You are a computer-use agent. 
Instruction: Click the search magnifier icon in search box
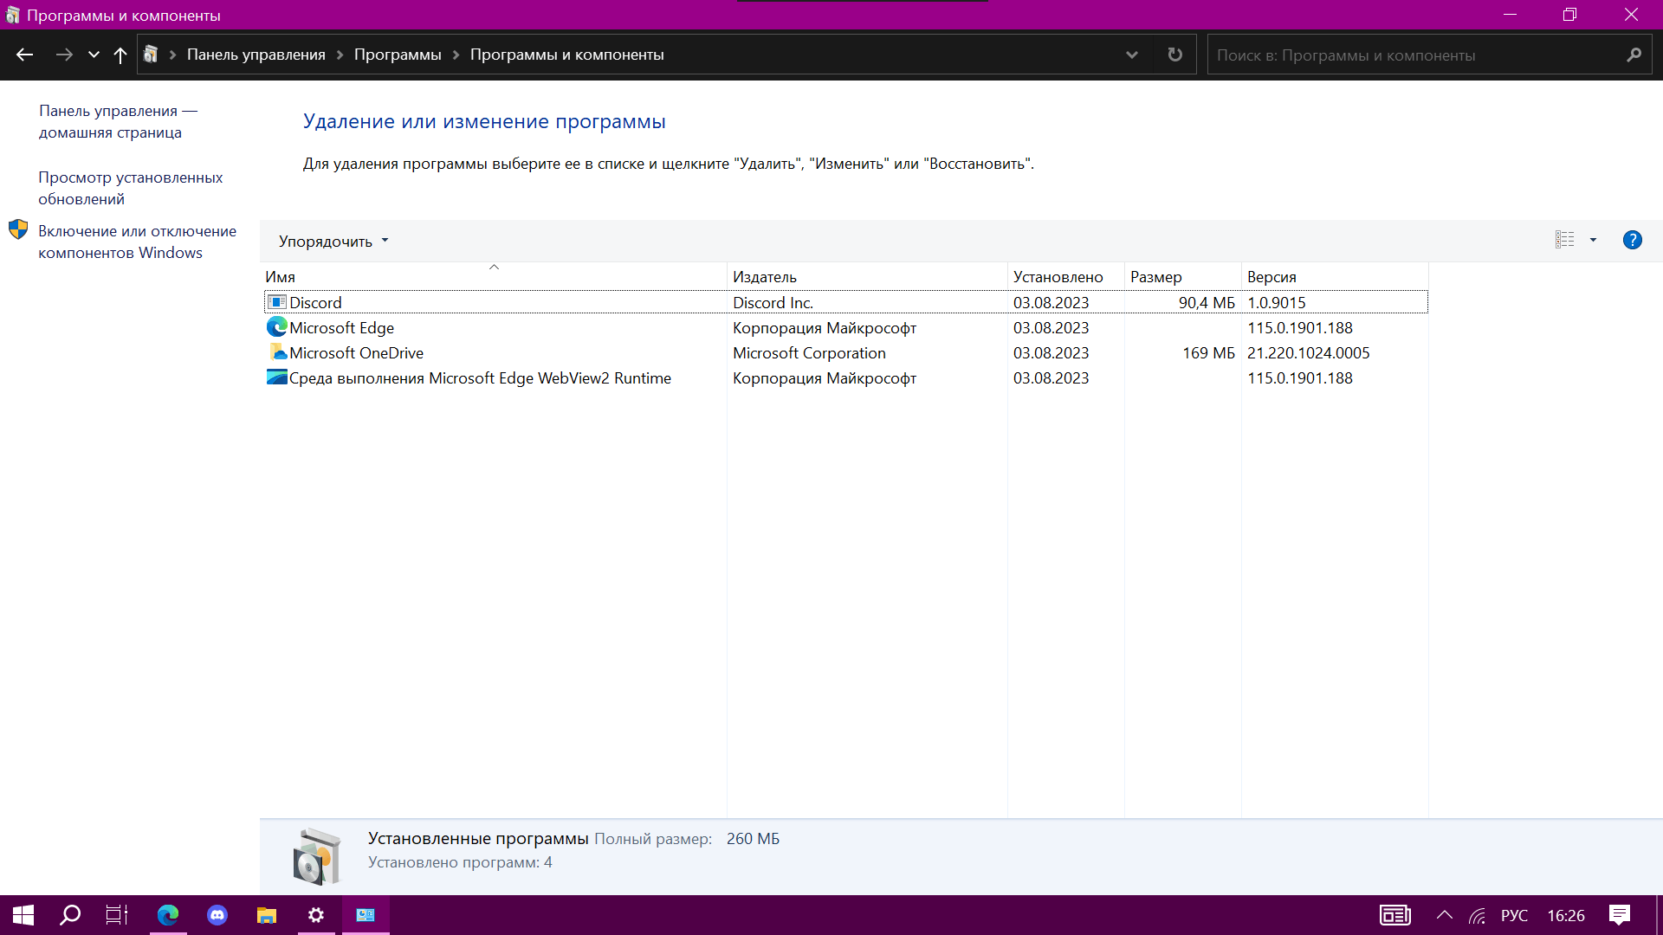1634,55
